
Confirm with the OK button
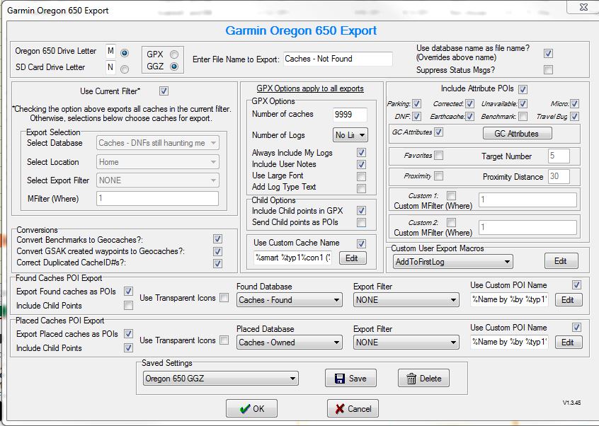click(x=251, y=408)
